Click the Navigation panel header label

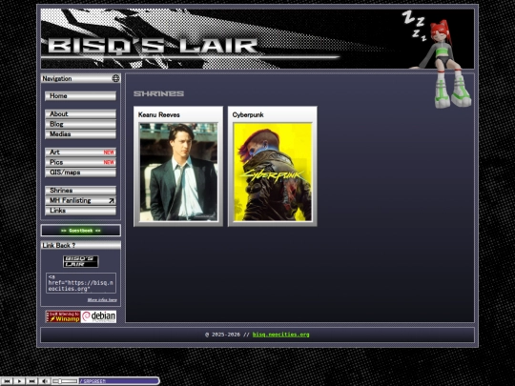click(x=57, y=78)
